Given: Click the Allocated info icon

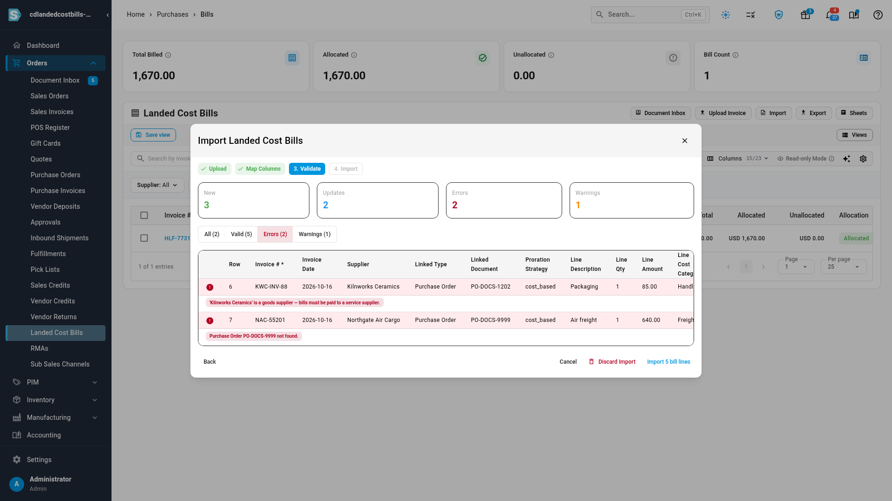Looking at the screenshot, I should click(354, 55).
